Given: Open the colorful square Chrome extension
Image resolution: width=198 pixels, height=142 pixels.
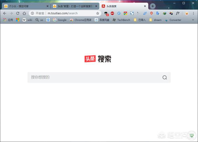Looking at the screenshot, I should [125, 13].
